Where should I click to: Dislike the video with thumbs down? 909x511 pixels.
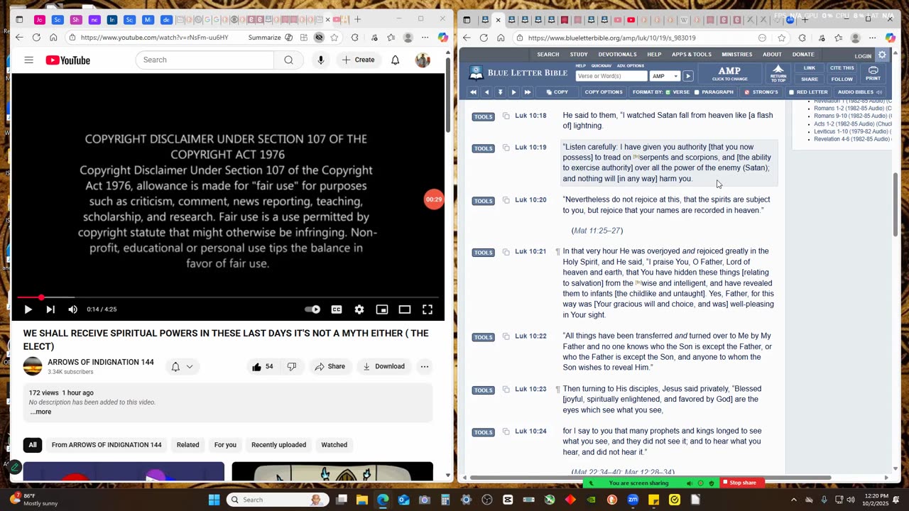[x=292, y=366]
